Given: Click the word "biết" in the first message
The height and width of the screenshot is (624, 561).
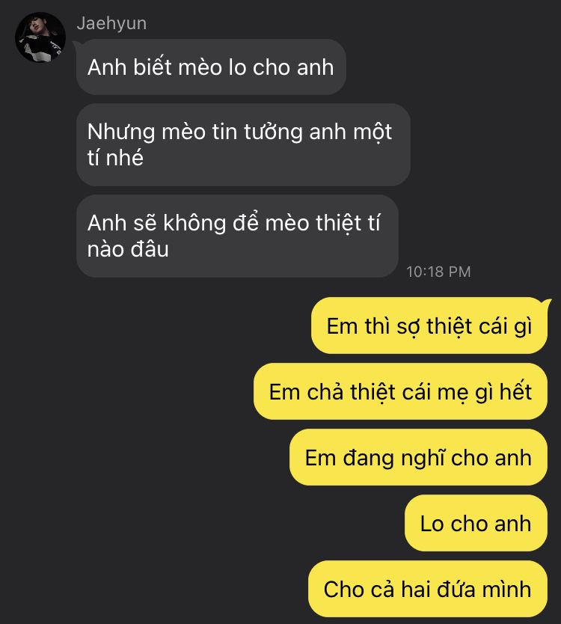Looking at the screenshot, I should point(153,67).
